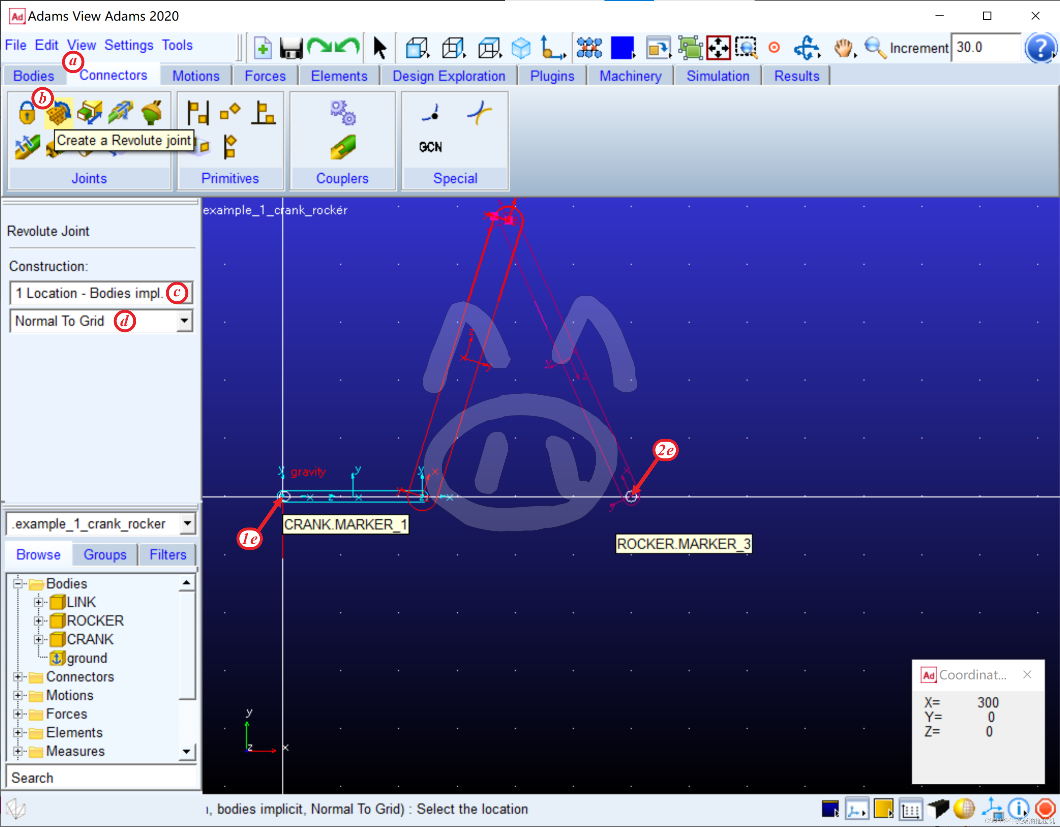Switch to the Forces ribbon tab
1060x827 pixels.
(x=265, y=76)
